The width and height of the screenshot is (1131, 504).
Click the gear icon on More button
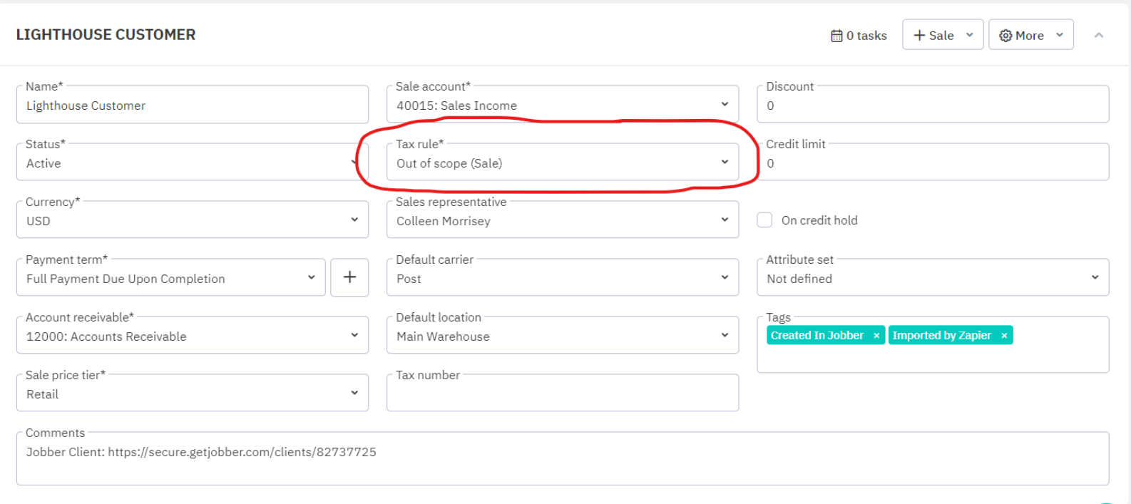coord(1005,36)
